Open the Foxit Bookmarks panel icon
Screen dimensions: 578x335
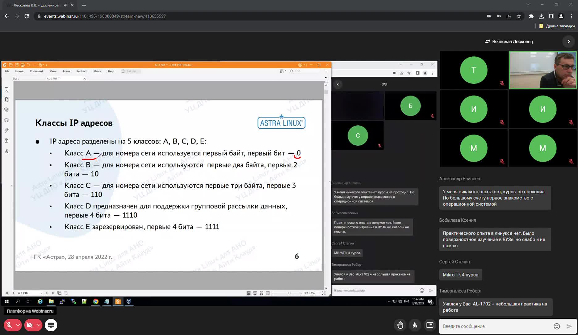pyautogui.click(x=6, y=90)
